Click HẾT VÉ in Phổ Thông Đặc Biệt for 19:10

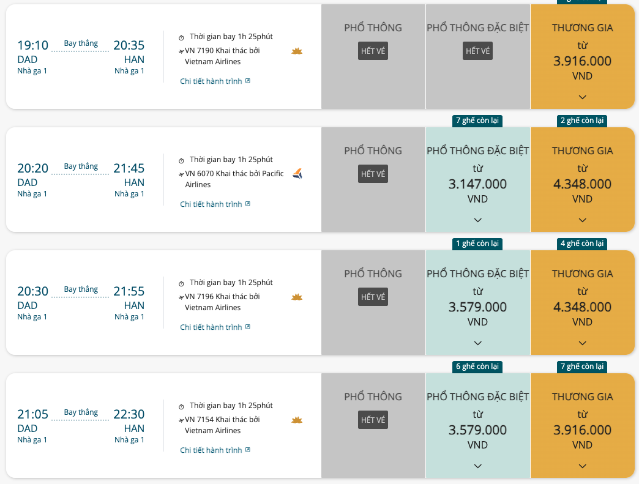pos(477,51)
